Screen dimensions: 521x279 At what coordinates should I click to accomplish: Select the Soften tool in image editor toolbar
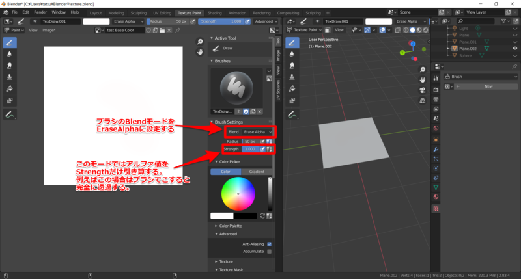pos(10,54)
